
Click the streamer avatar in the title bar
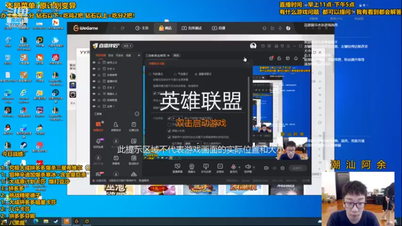tap(253, 46)
